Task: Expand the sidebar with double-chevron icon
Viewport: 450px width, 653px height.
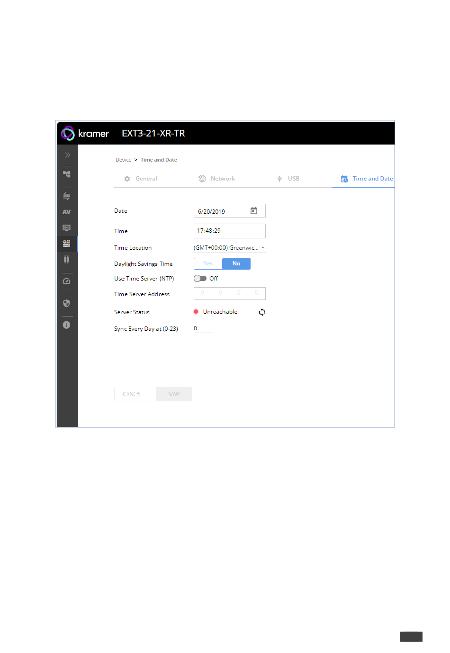Action: (67, 155)
